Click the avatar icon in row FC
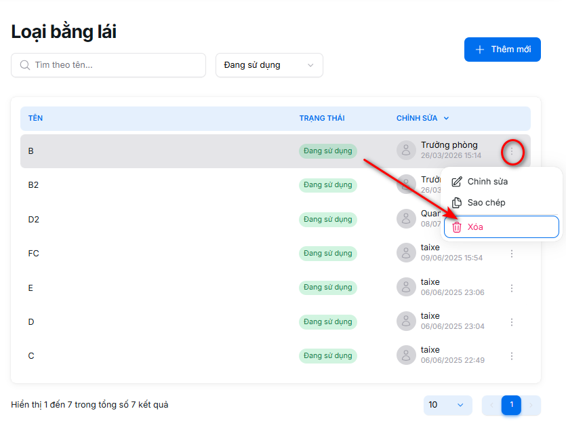 [x=406, y=253]
